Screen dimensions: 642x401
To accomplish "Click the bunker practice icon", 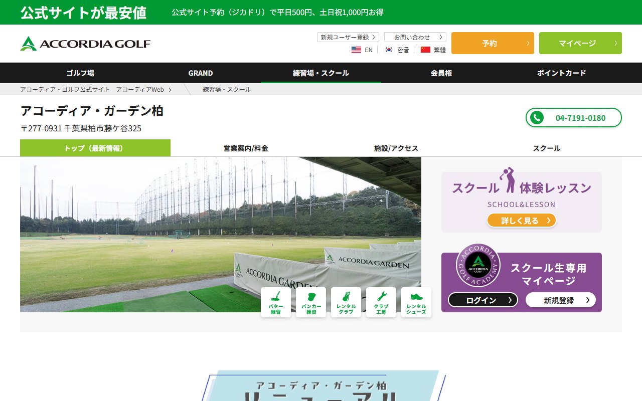I will [310, 302].
